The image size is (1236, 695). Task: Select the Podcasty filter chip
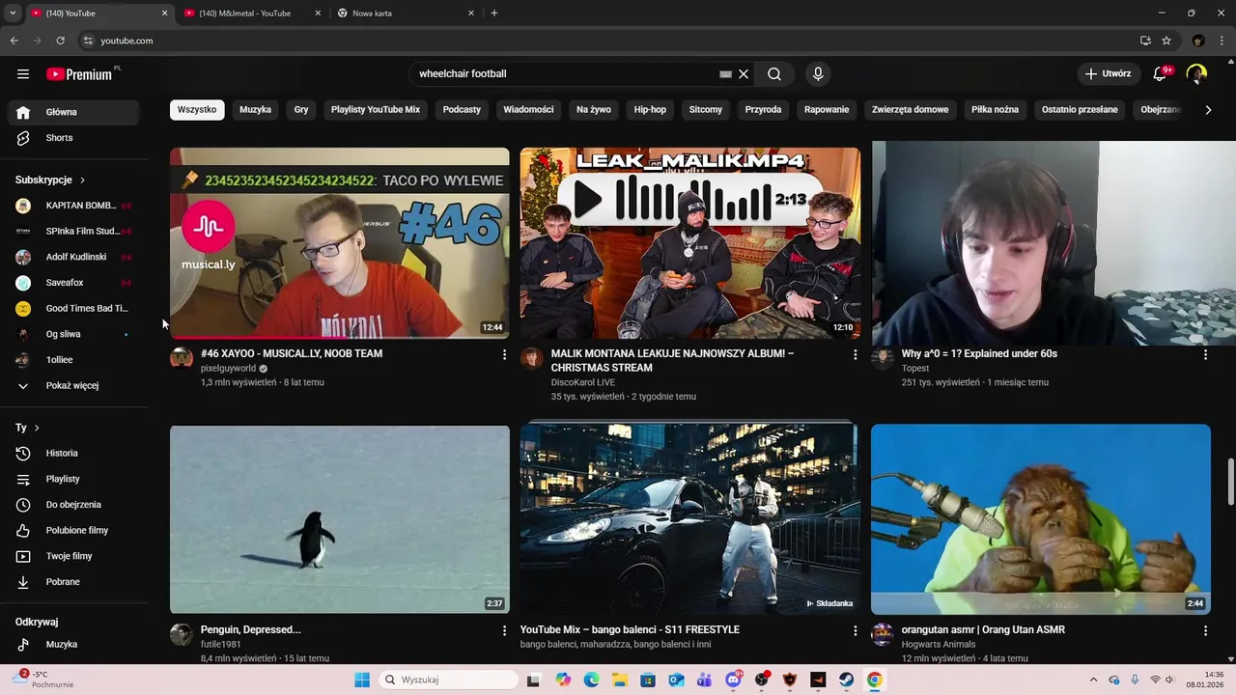click(x=462, y=110)
